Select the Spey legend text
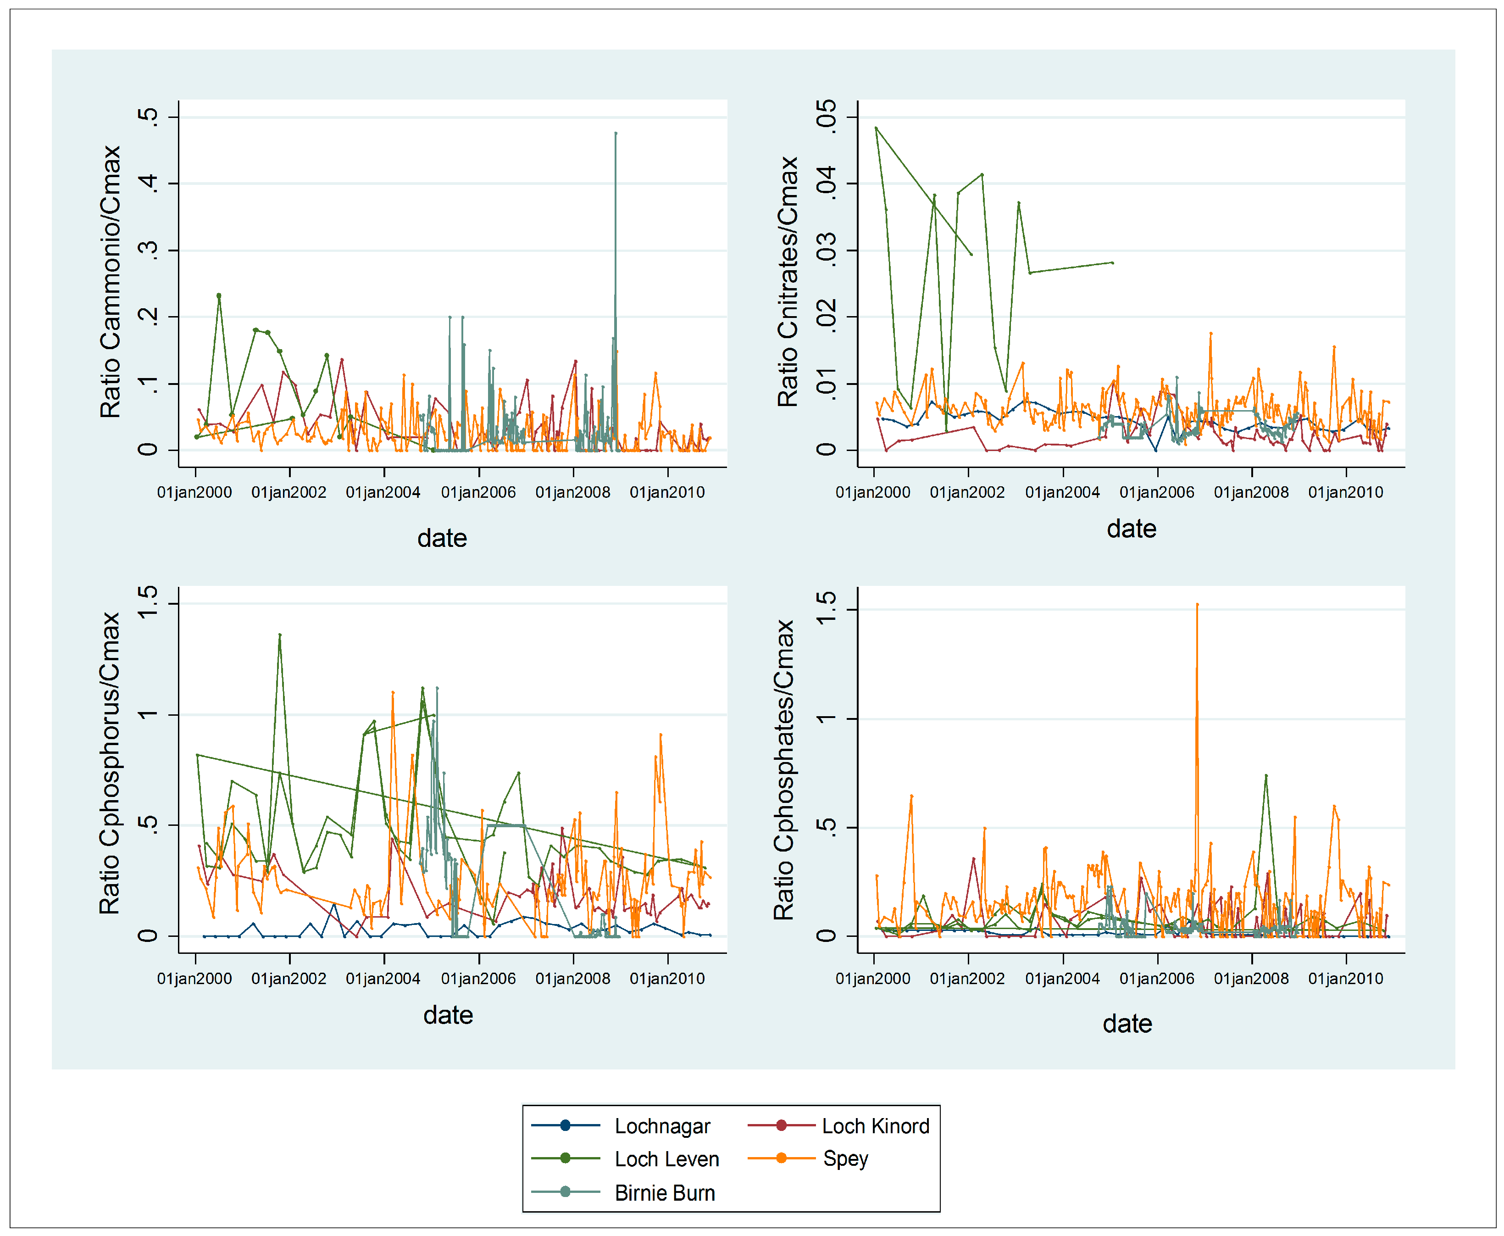The image size is (1504, 1236). (x=846, y=1159)
